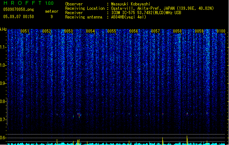Click the kHz axis unit label
This screenshot has height=145, width=229.
tap(3, 29)
